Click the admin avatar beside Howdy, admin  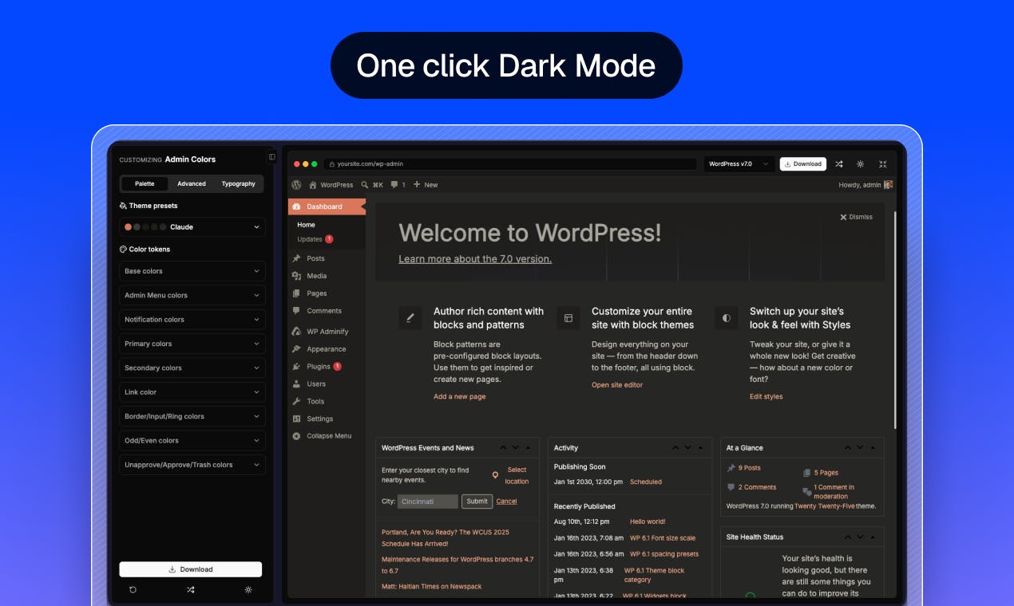889,184
